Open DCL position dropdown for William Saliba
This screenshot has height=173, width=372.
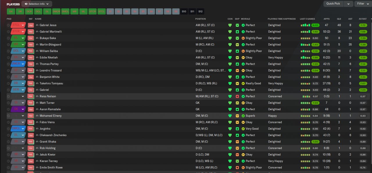pyautogui.click(x=23, y=51)
